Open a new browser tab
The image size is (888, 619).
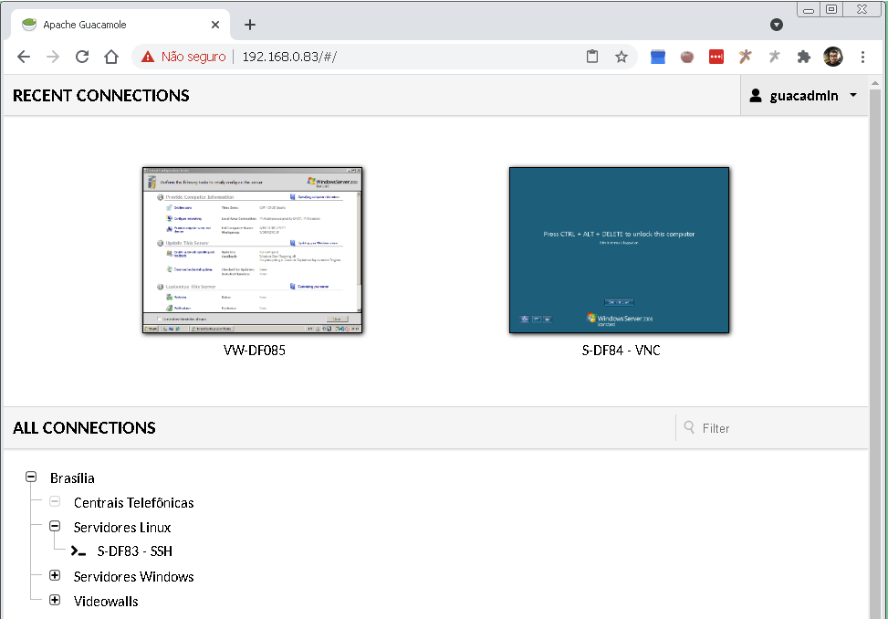click(x=250, y=25)
